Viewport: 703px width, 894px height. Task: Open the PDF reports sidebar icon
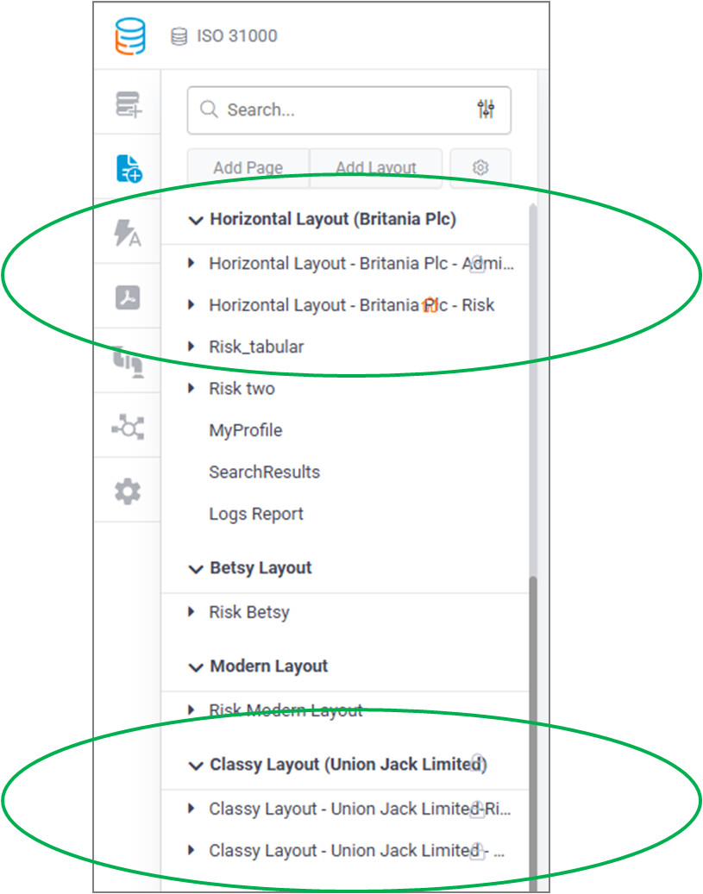[x=128, y=297]
